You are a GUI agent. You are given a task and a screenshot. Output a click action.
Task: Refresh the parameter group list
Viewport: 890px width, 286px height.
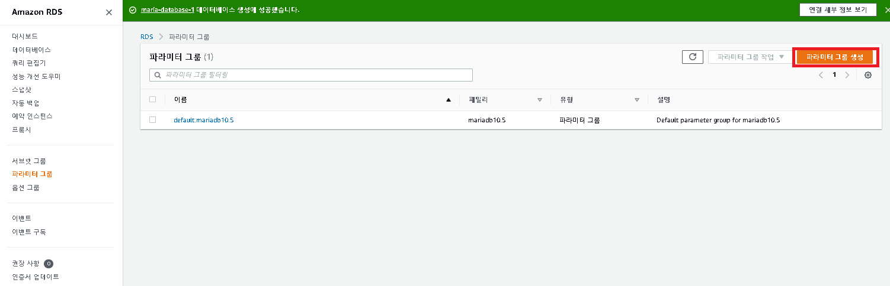(692, 57)
